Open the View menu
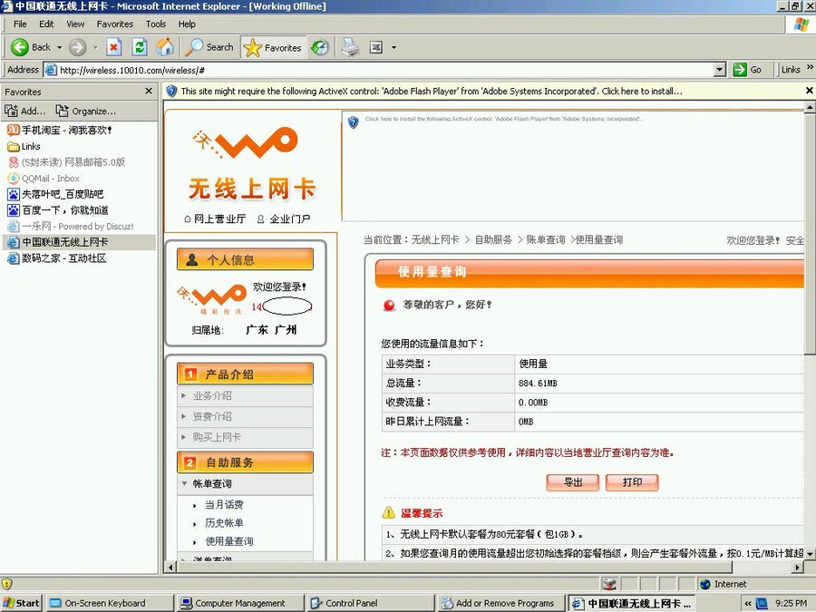Screen dimensions: 816x612 pos(75,24)
